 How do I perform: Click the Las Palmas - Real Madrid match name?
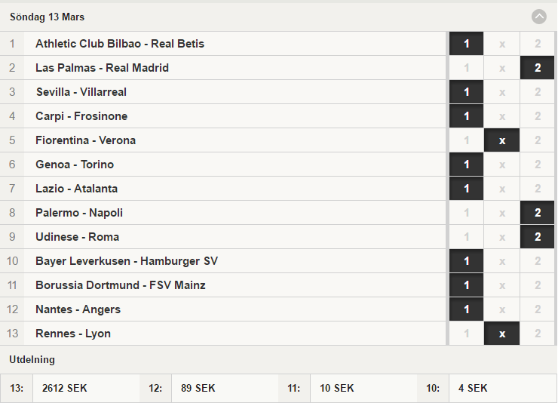tap(102, 68)
